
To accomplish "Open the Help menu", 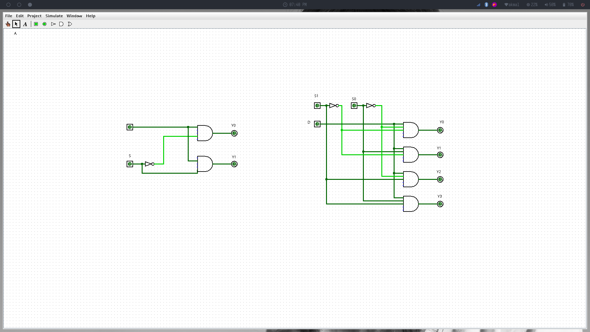I will pyautogui.click(x=91, y=16).
